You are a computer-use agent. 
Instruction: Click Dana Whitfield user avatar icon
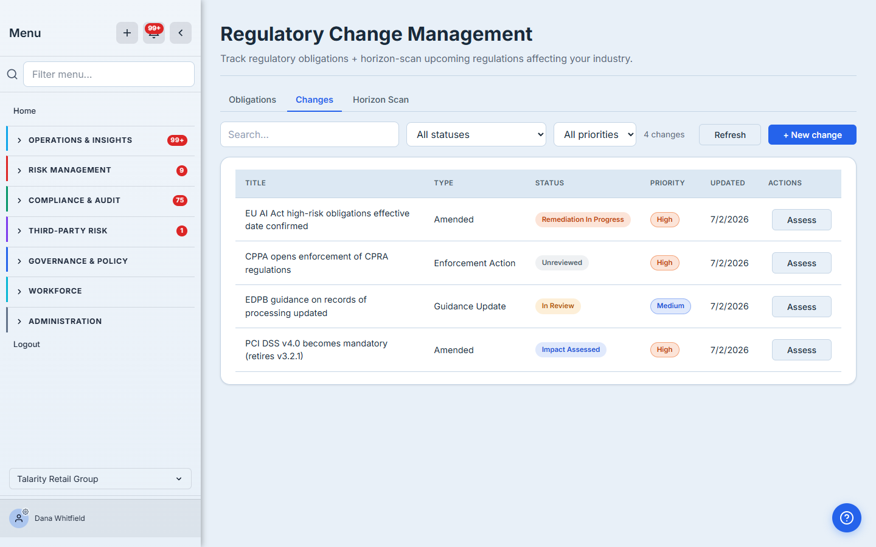click(x=19, y=518)
